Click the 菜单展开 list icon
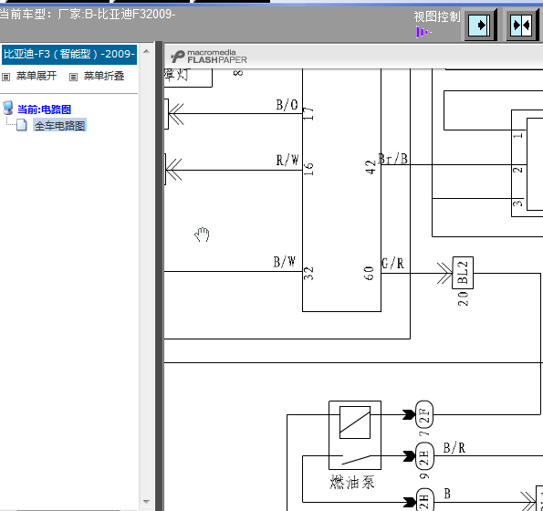The width and height of the screenshot is (543, 511). [5, 77]
